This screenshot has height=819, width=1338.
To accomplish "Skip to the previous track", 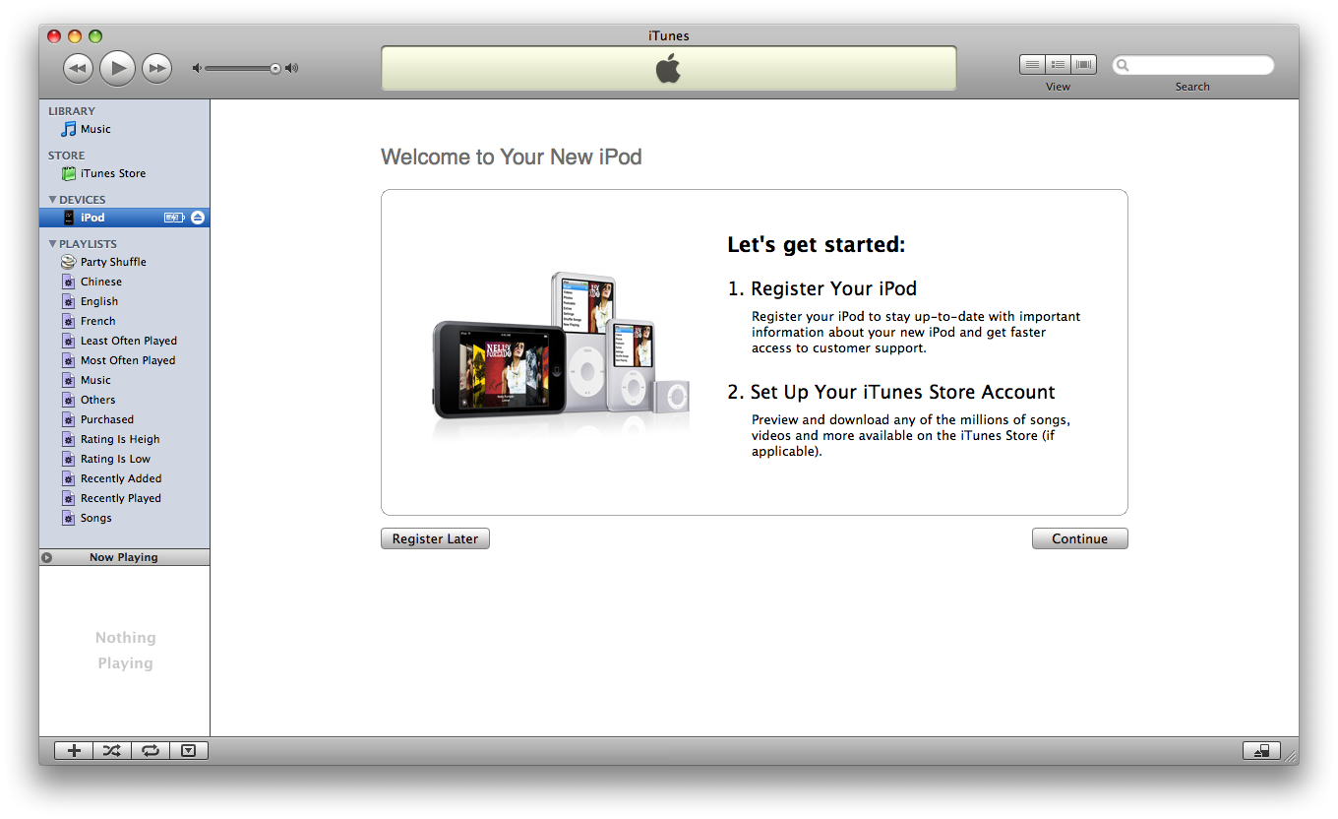I will click(78, 68).
